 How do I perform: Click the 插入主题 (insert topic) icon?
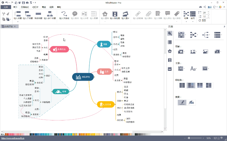coord(18,14)
